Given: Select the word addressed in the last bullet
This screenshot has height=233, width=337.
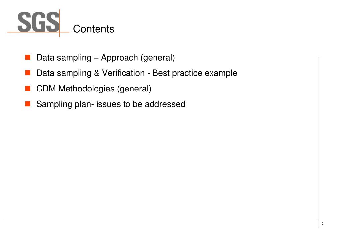Looking at the screenshot, I should pyautogui.click(x=165, y=104).
